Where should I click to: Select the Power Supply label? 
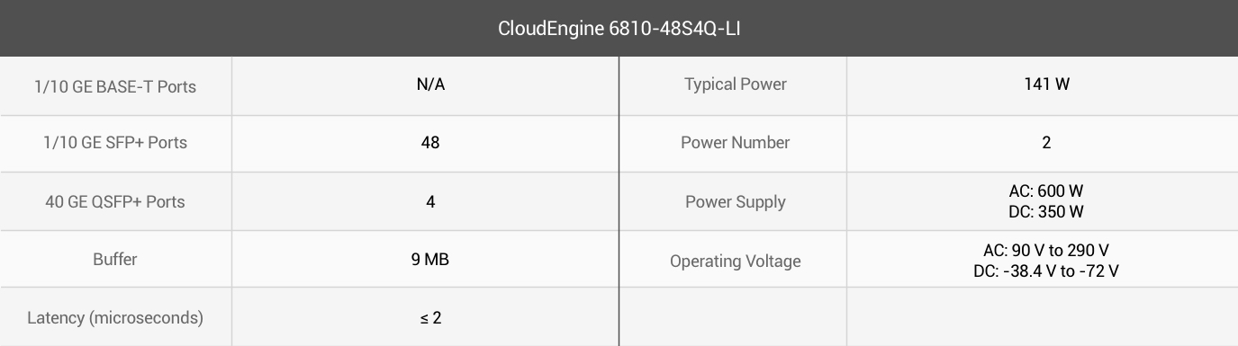[x=736, y=201]
